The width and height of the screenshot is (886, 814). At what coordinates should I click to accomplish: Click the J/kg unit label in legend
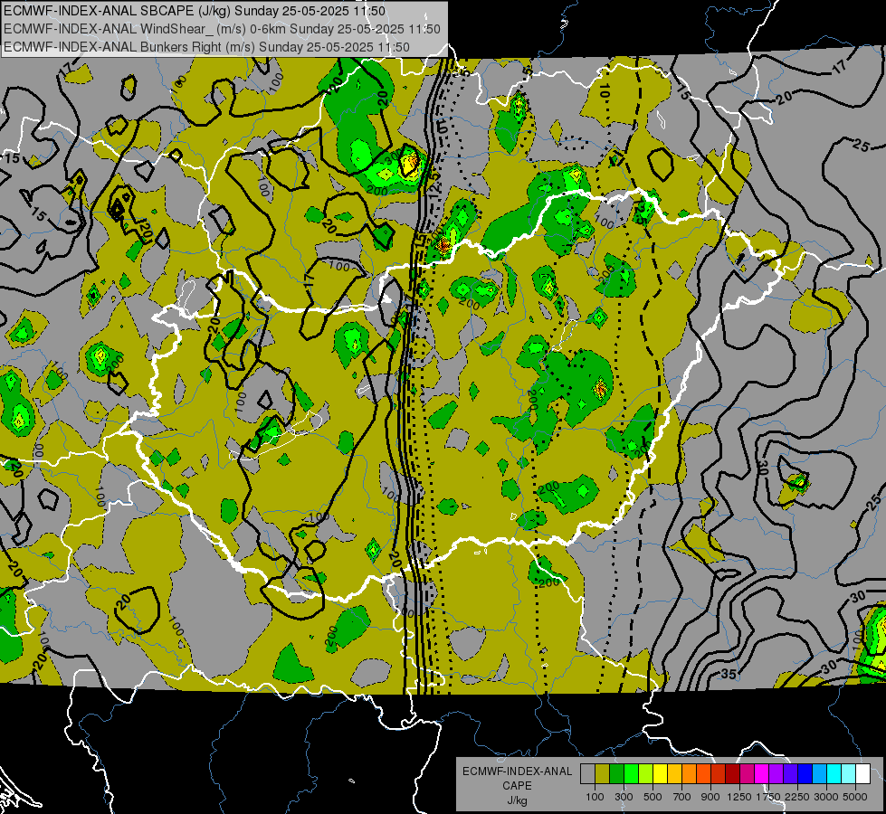[x=517, y=800]
